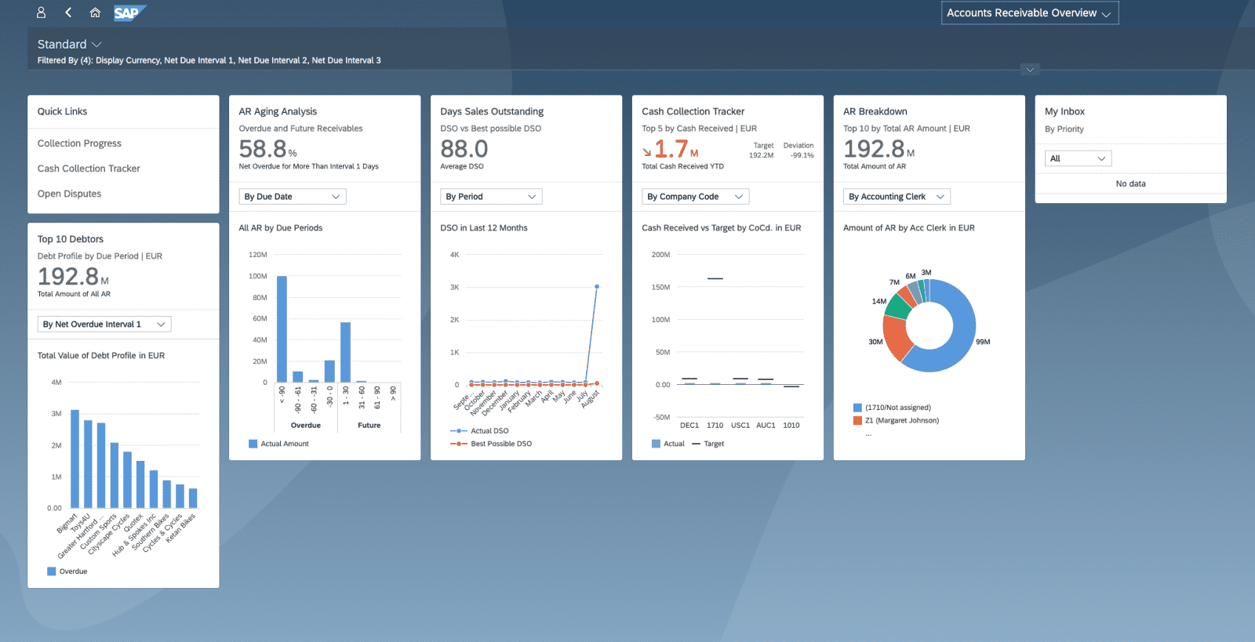
Task: Click the Actual Amount legend swatch
Action: [253, 444]
